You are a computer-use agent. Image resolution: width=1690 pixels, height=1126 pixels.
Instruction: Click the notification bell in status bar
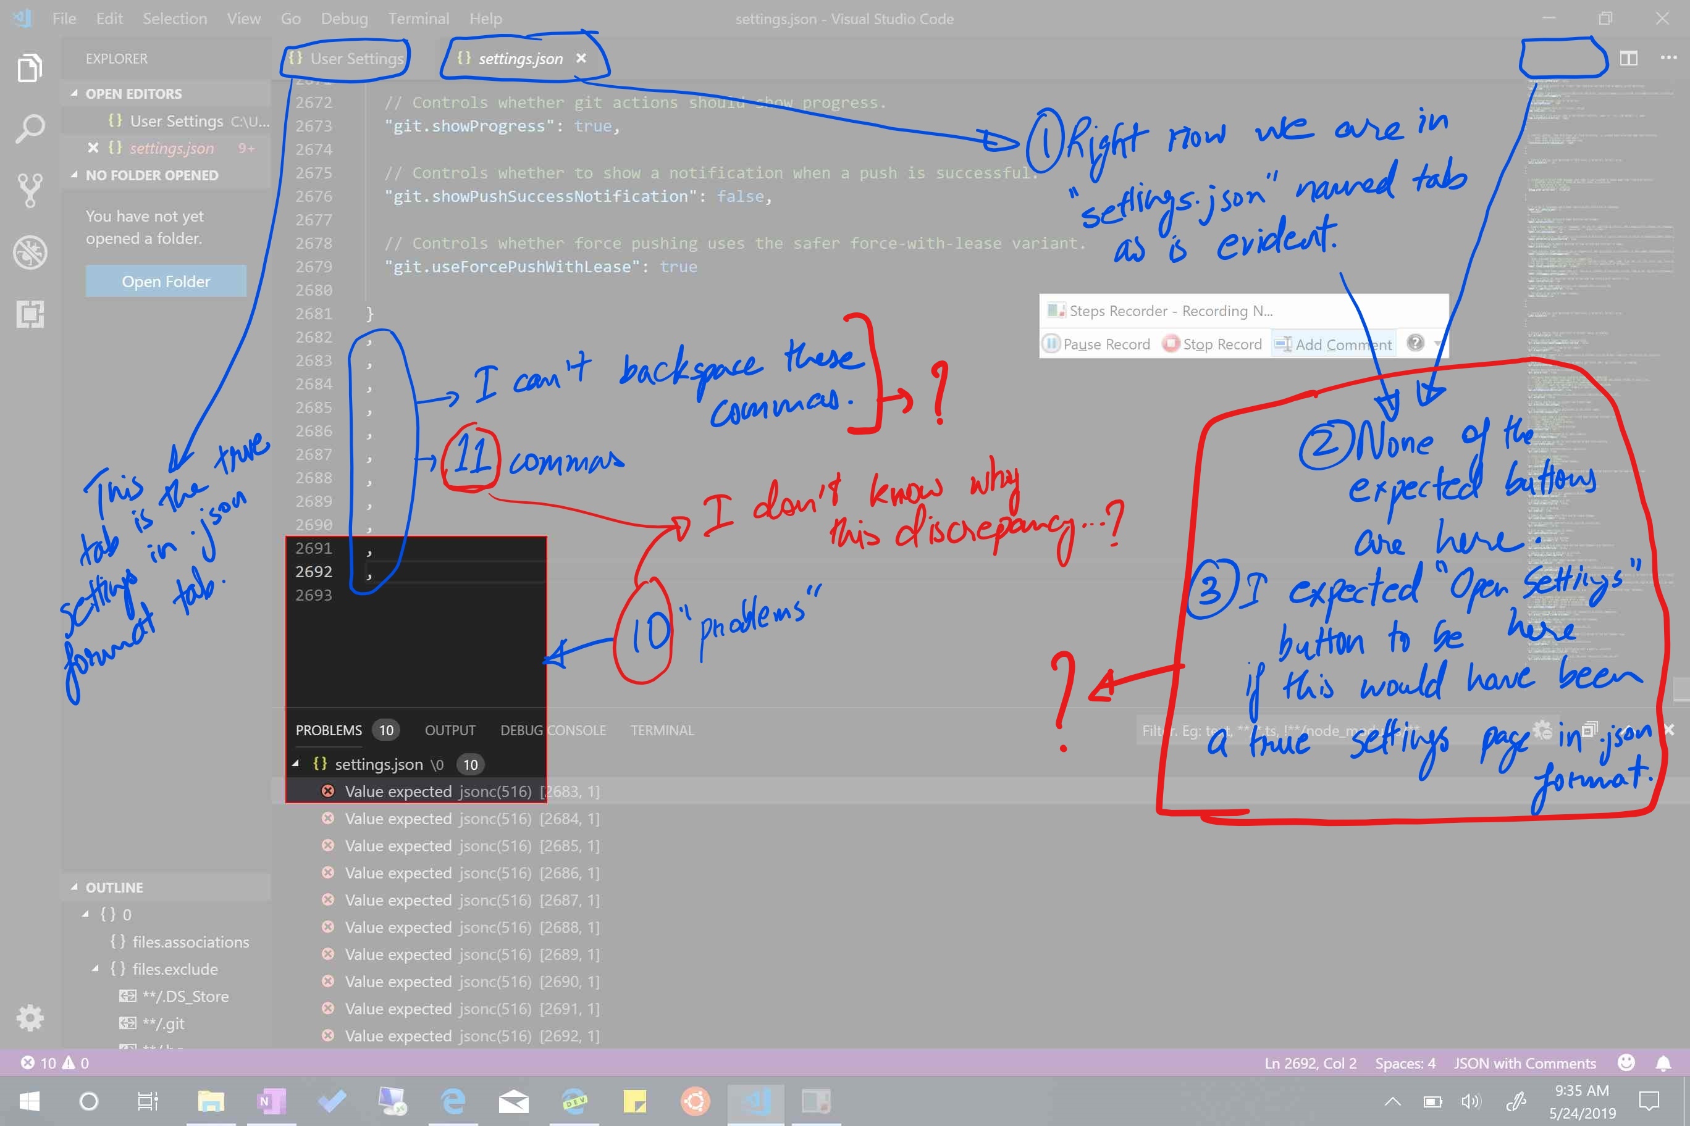coord(1663,1063)
